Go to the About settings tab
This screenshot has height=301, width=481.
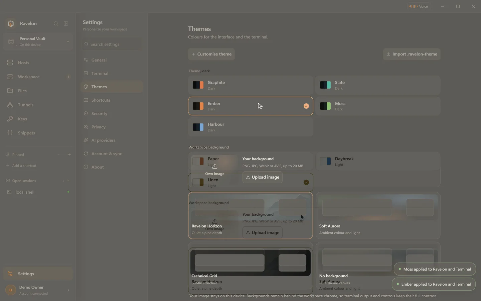pyautogui.click(x=112, y=167)
